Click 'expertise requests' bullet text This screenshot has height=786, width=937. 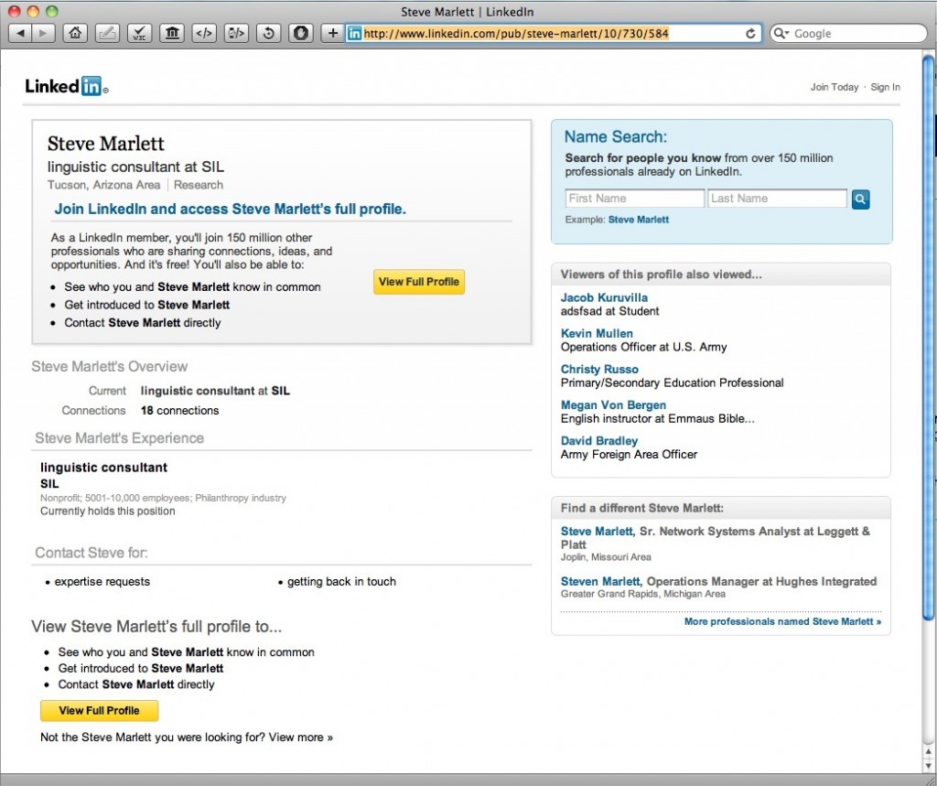tap(102, 582)
